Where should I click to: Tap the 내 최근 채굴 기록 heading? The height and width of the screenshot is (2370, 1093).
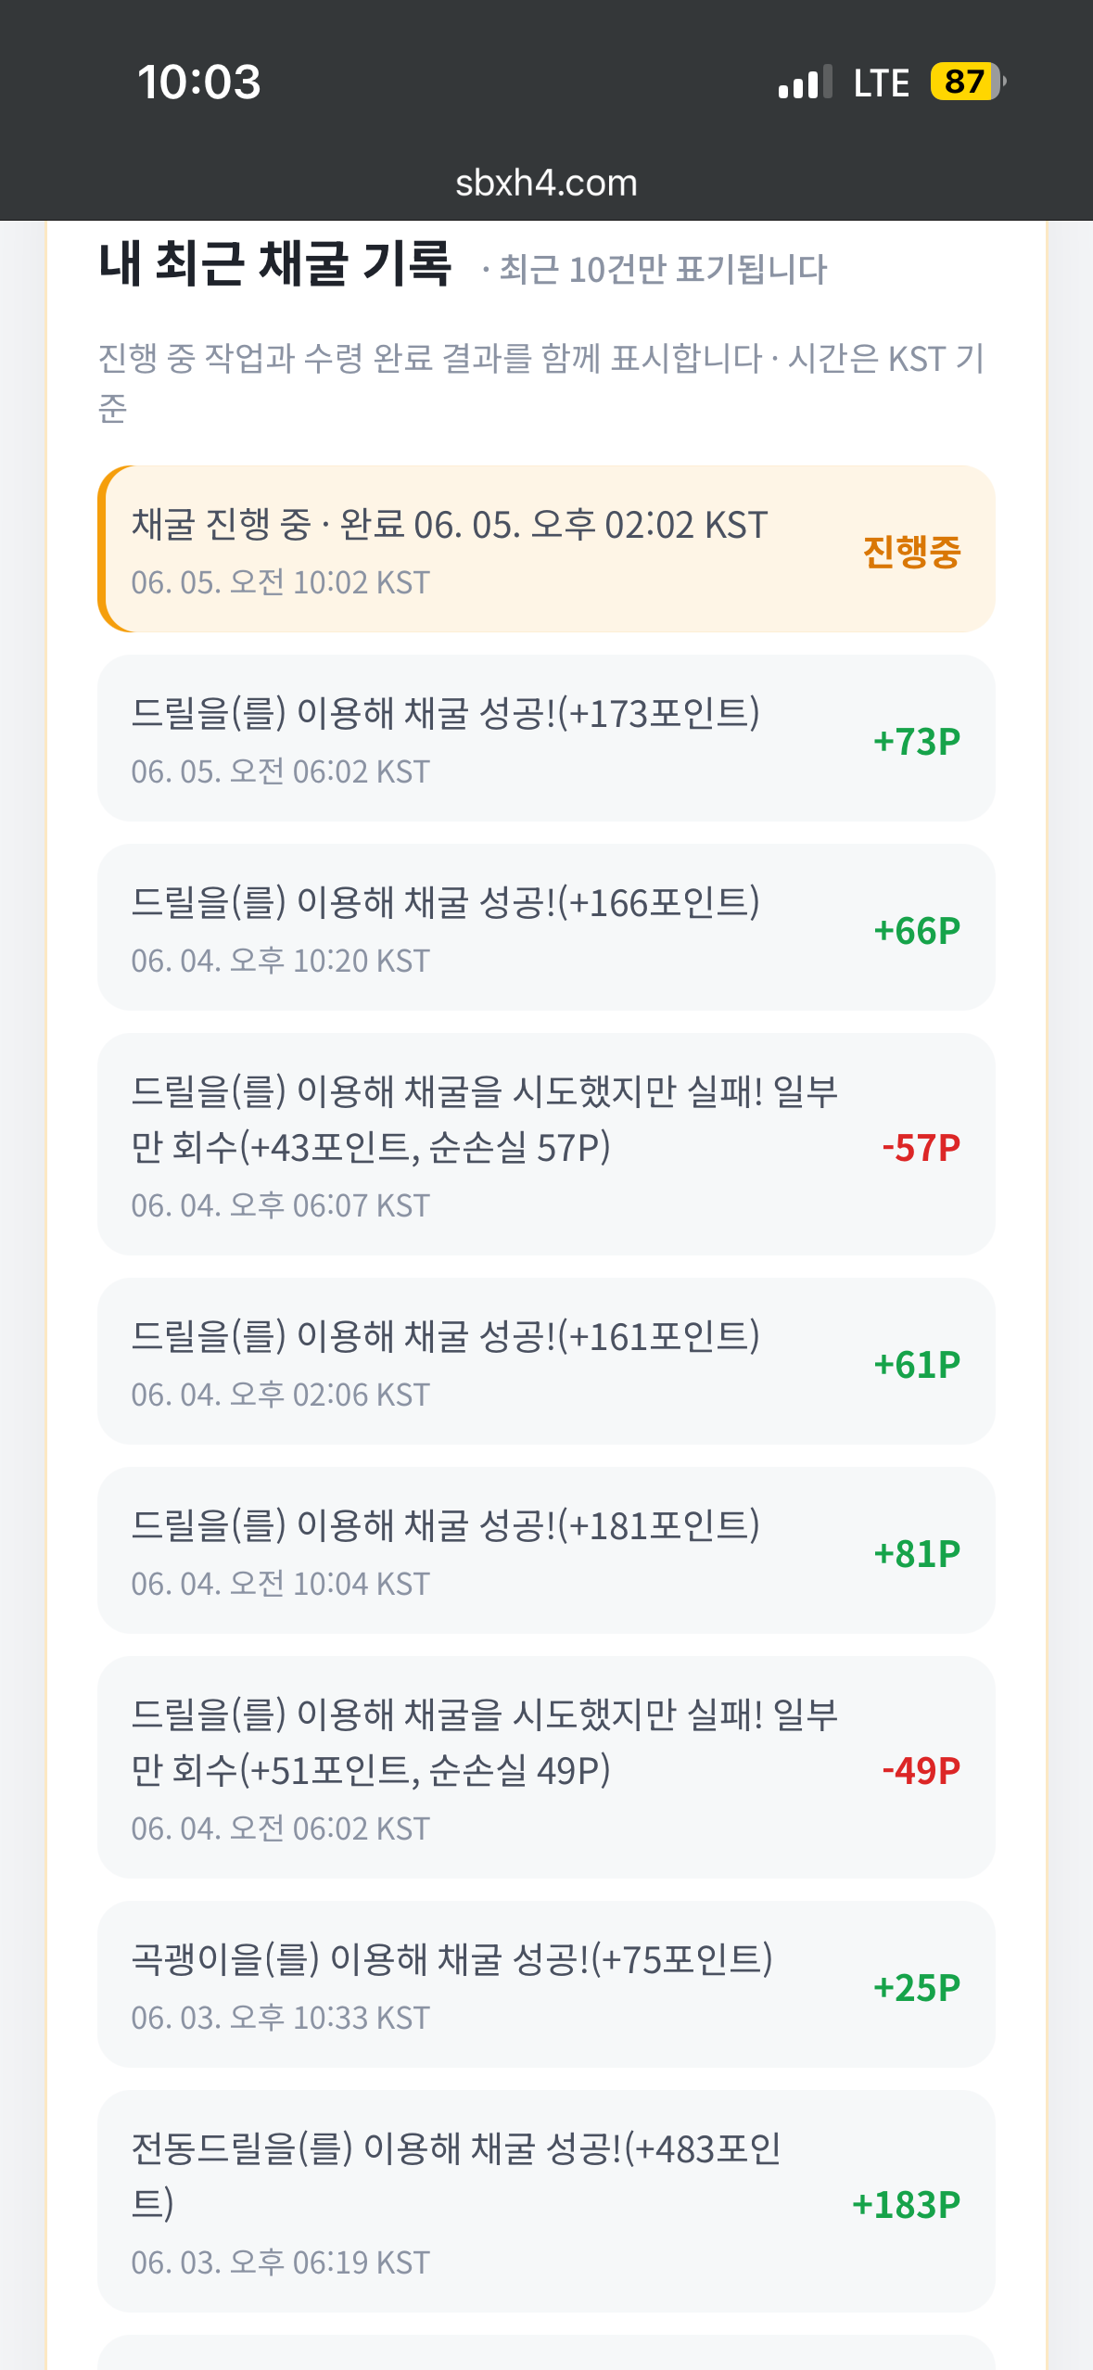(275, 263)
